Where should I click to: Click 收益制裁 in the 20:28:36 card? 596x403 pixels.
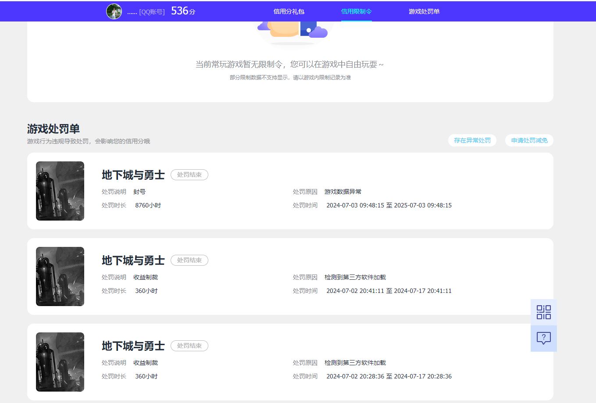(x=146, y=363)
